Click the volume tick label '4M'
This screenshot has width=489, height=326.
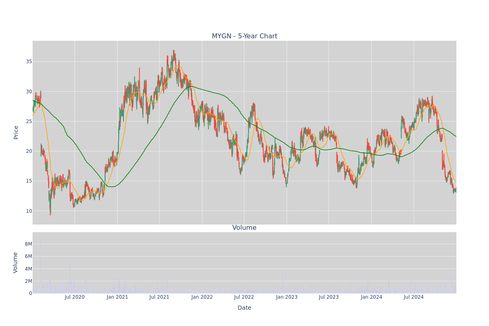(x=29, y=269)
